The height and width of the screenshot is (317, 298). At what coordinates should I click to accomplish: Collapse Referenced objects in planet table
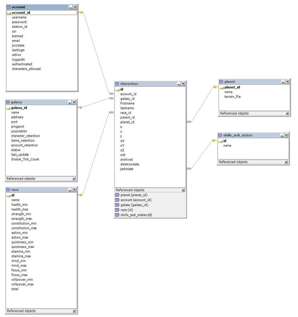click(287, 114)
